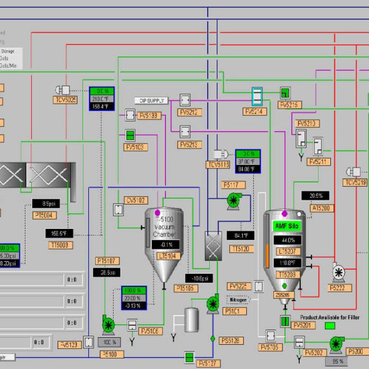Toggle the FV5214 cyan-outlined valve
369x369 pixels.
[257, 96]
